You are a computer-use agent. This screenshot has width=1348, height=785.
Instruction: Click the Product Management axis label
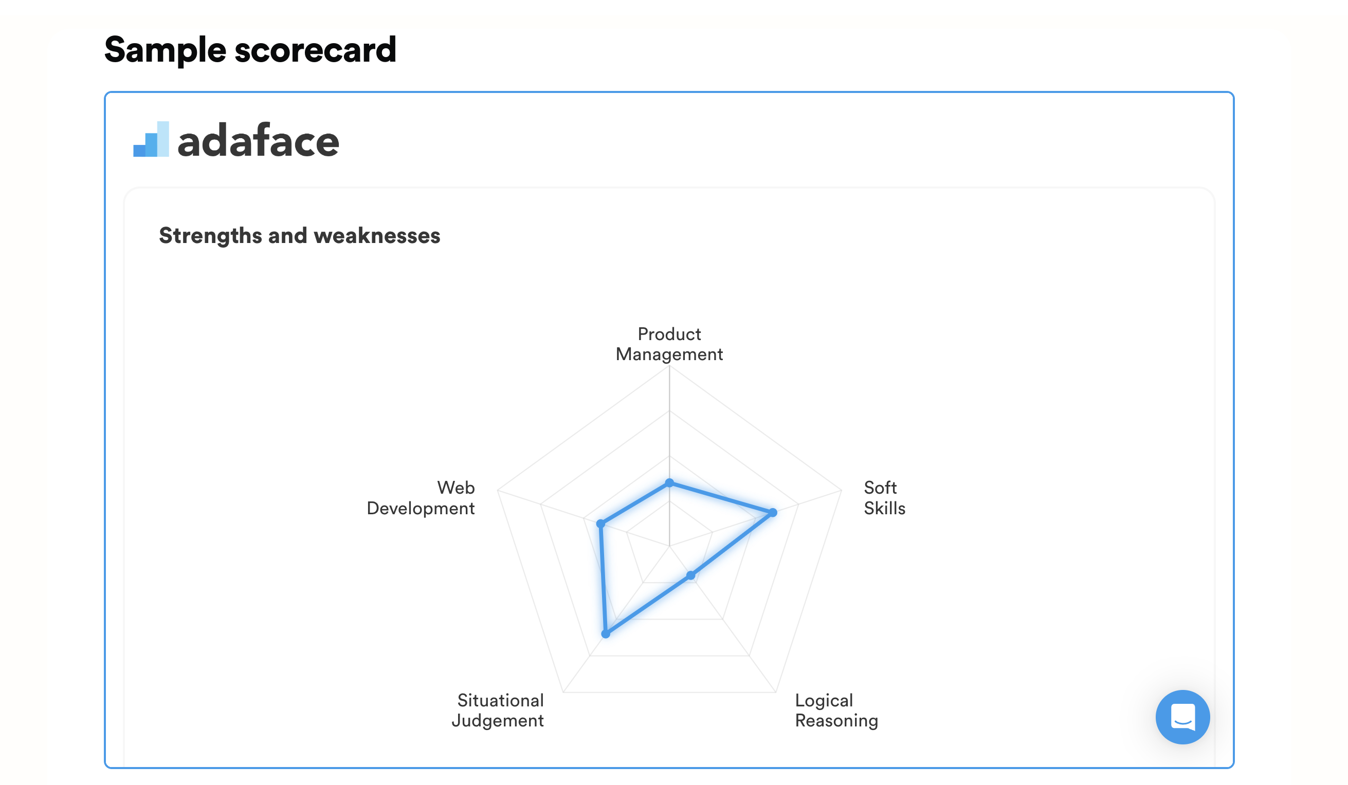point(669,344)
